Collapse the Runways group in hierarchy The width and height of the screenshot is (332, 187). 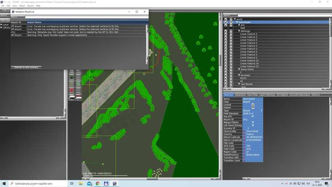239,75
